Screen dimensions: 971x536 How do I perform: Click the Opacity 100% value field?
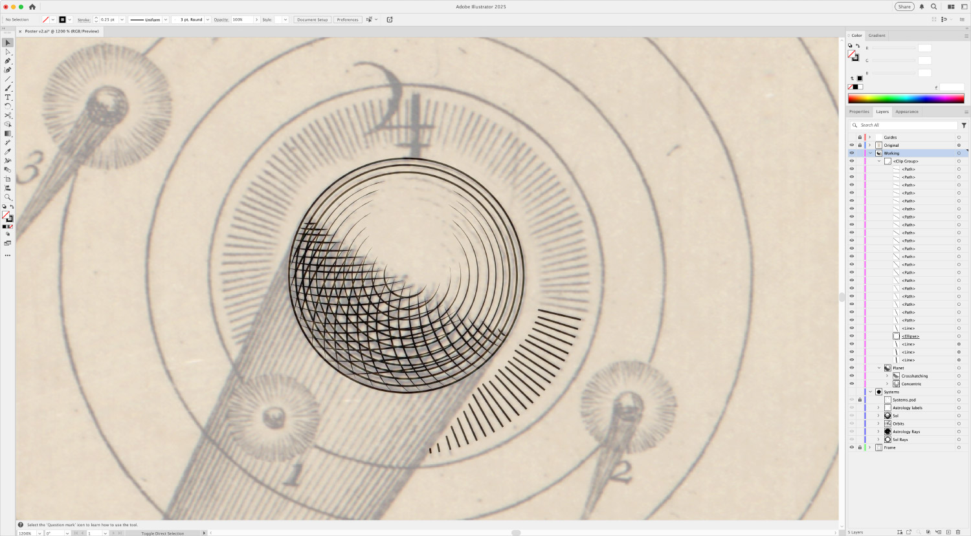coord(241,19)
